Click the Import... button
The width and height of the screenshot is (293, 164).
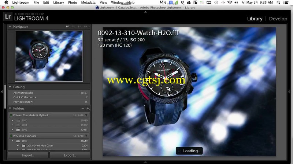(x=28, y=155)
